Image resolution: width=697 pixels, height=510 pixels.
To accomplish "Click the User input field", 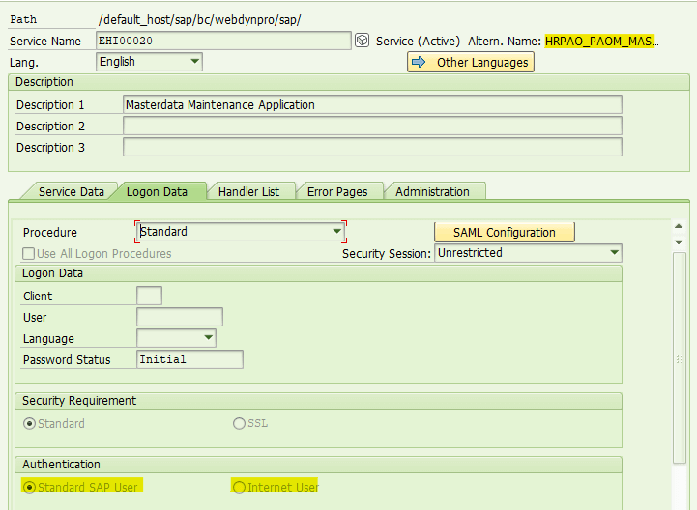I will pyautogui.click(x=180, y=317).
